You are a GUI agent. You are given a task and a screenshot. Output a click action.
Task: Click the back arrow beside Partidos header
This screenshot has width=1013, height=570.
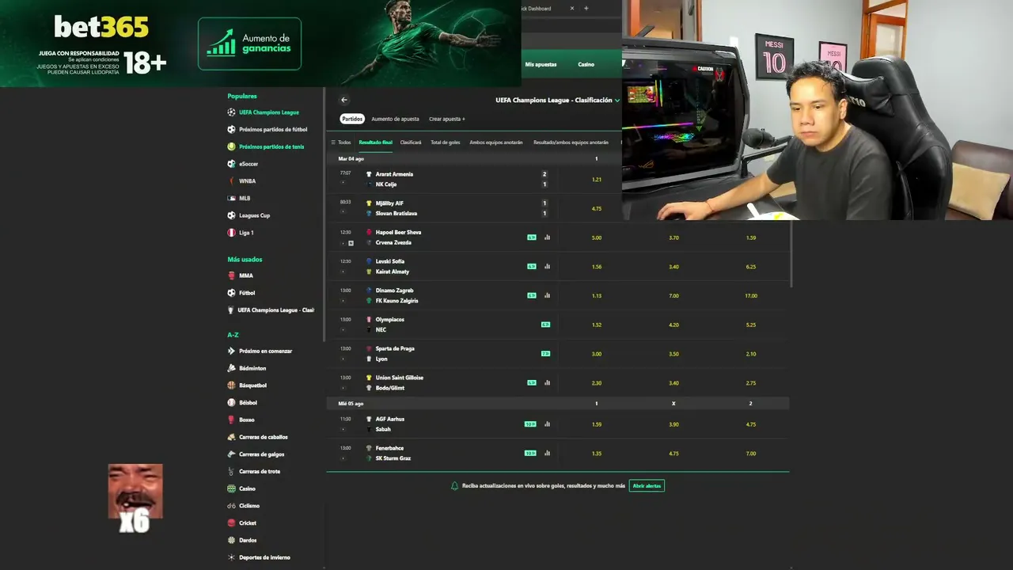click(x=344, y=100)
